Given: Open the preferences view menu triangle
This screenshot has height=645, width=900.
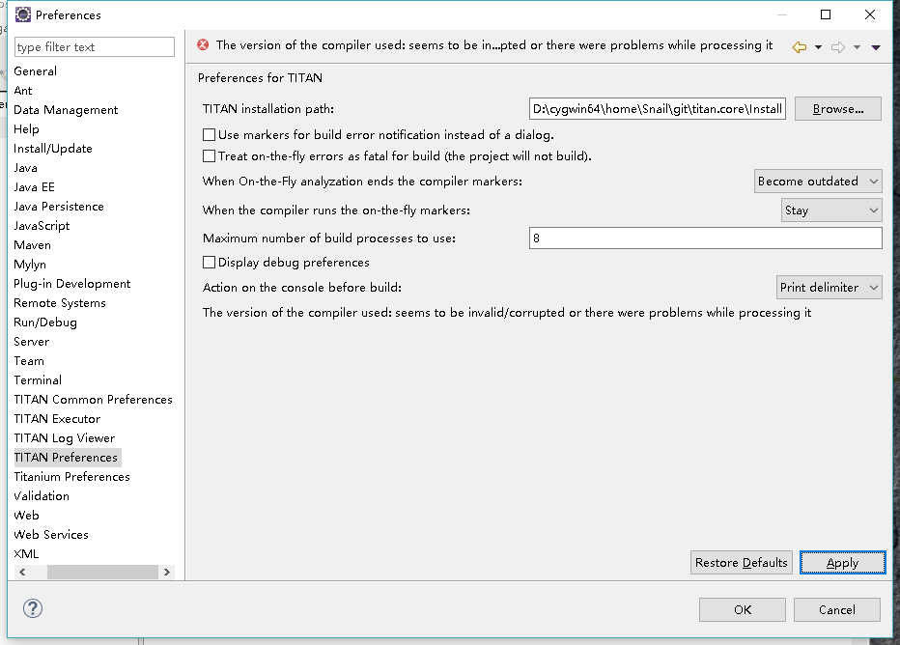Looking at the screenshot, I should pyautogui.click(x=876, y=47).
